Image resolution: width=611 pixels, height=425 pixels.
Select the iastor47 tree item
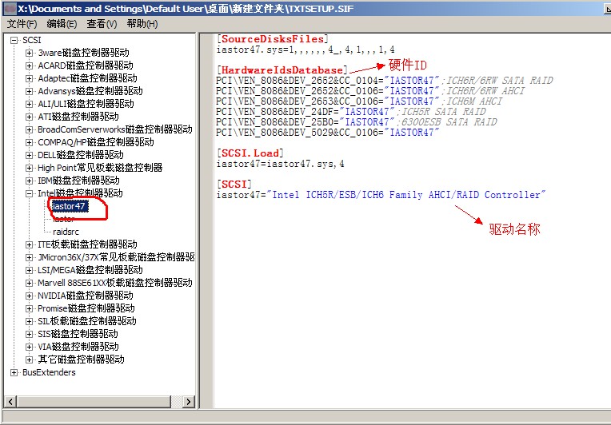(x=69, y=206)
